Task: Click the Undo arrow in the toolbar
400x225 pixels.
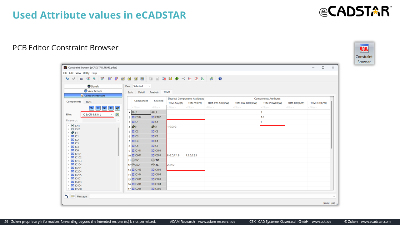Action: 67,79
